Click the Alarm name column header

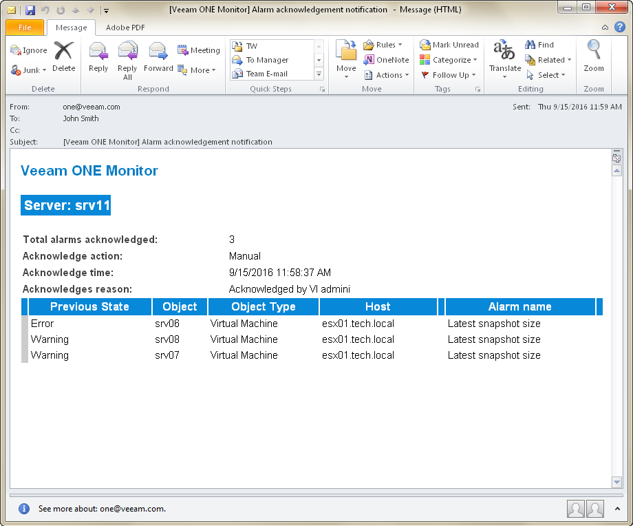click(519, 306)
